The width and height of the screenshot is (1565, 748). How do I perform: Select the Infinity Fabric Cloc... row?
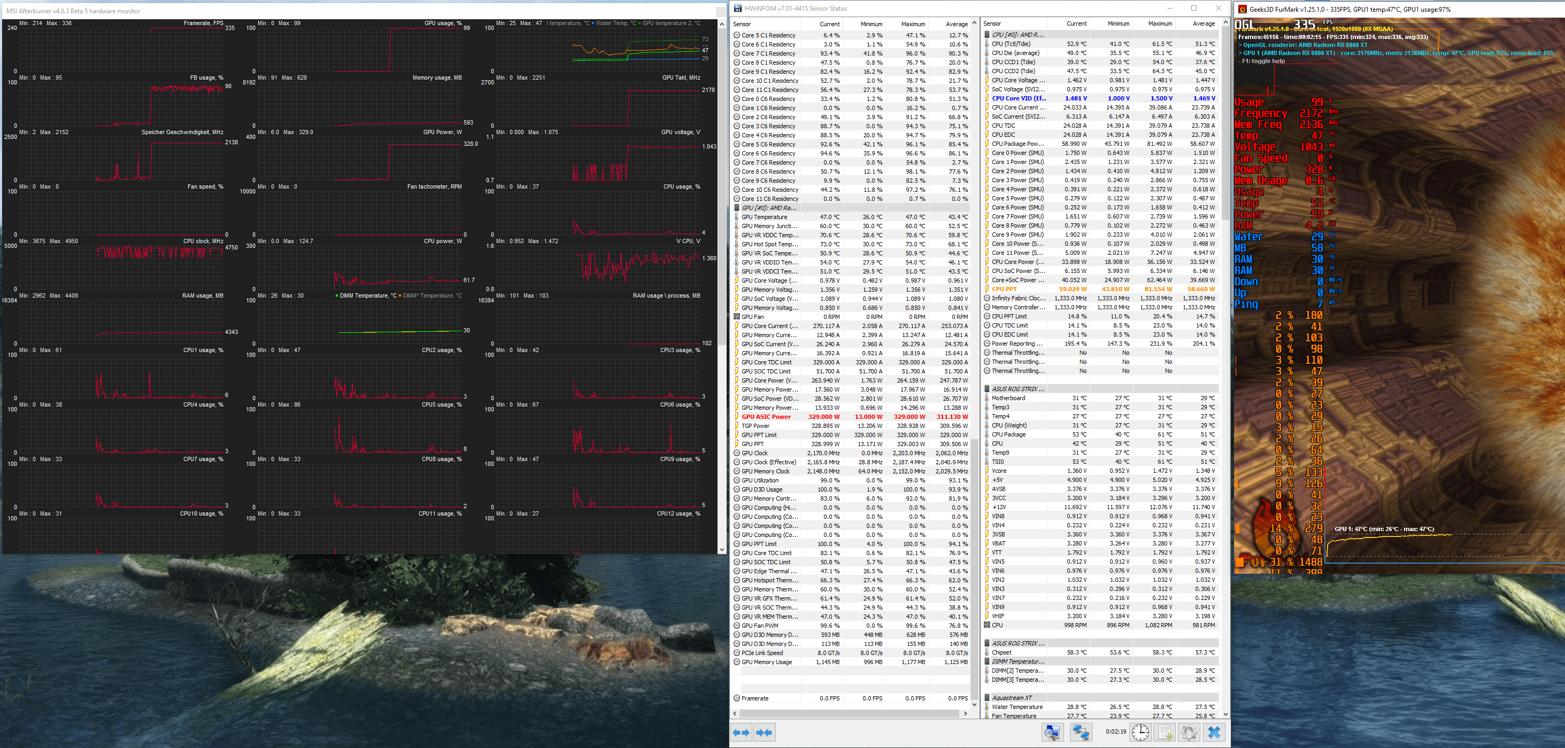[x=1100, y=298]
